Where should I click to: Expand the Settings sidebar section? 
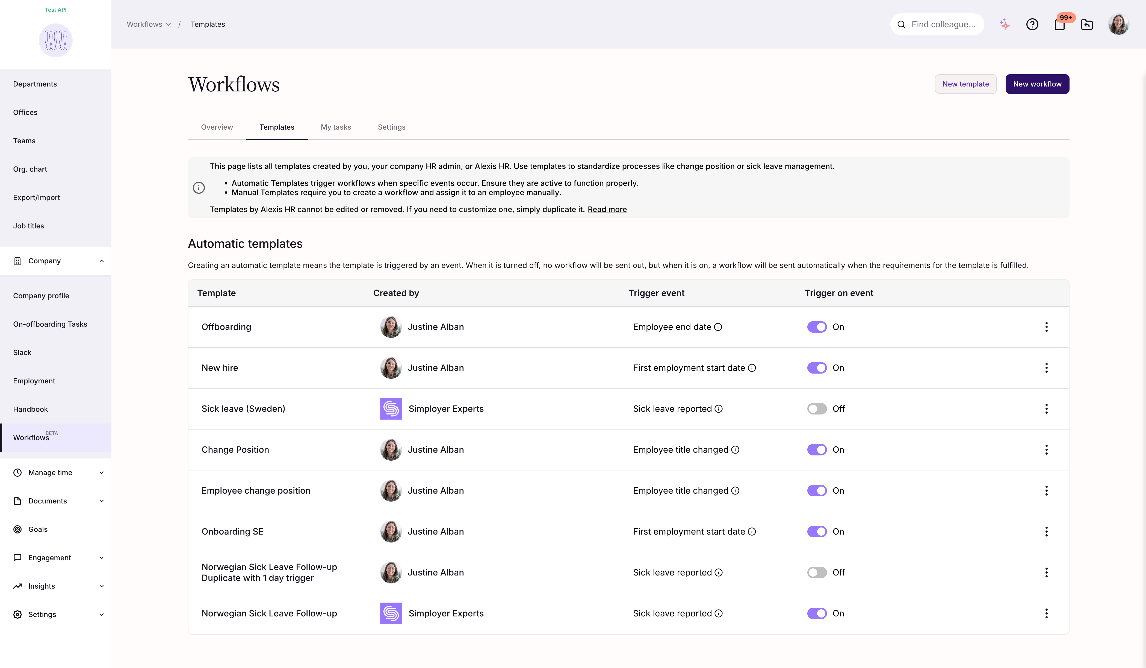101,614
